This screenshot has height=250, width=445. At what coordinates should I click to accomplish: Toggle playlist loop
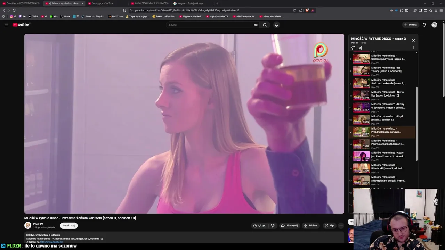tap(353, 48)
